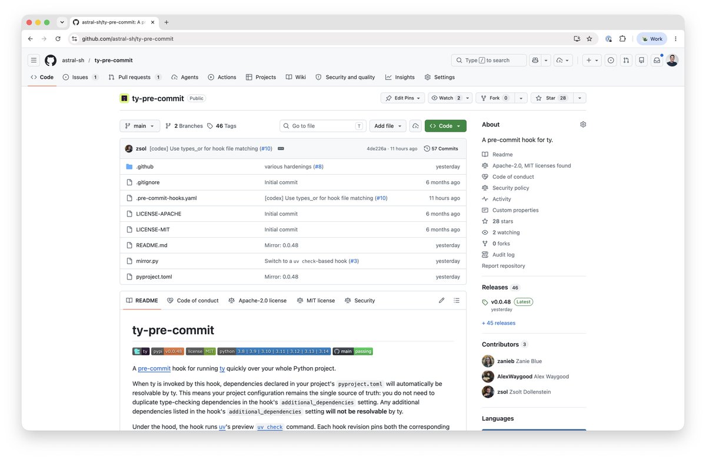This screenshot has height=459, width=706.
Task: Expand the Add file dropdown
Action: point(388,126)
